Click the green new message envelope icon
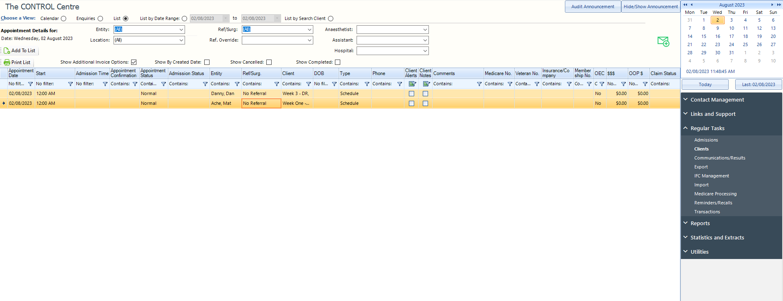This screenshot has height=301, width=783. 663,41
